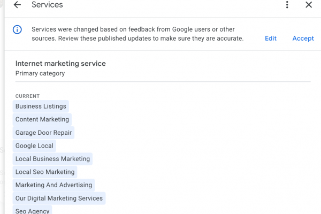The height and width of the screenshot is (214, 321).
Task: Click the CURRENT section label
Action: pyautogui.click(x=27, y=96)
